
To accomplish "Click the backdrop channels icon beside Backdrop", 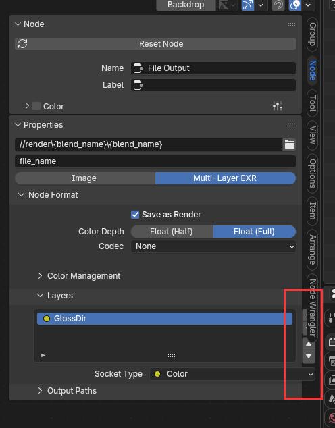I will (x=223, y=5).
